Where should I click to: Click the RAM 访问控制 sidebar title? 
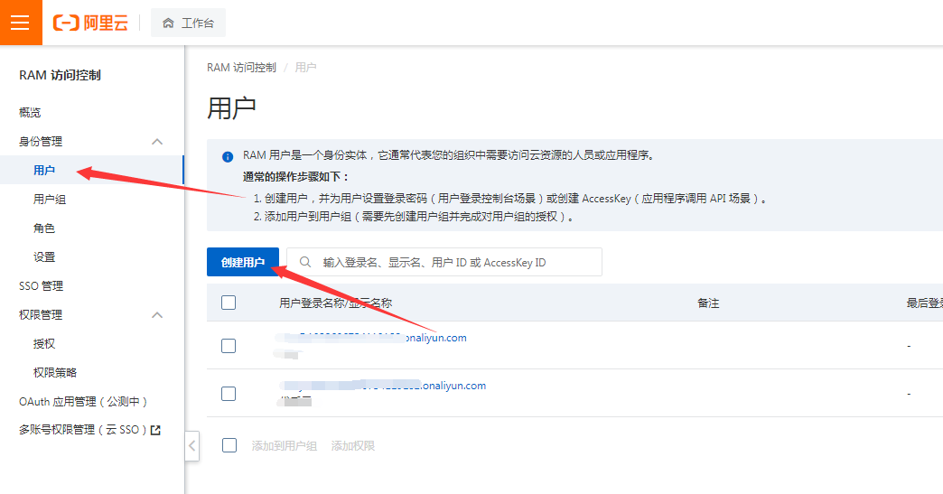60,75
